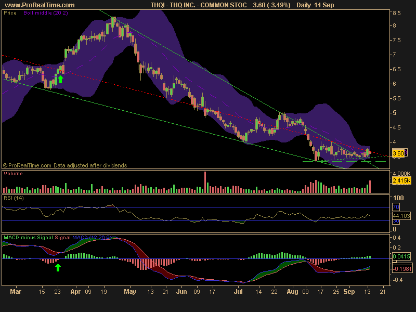
Task: Click the 7.5 price axis label
Action: [397, 40]
